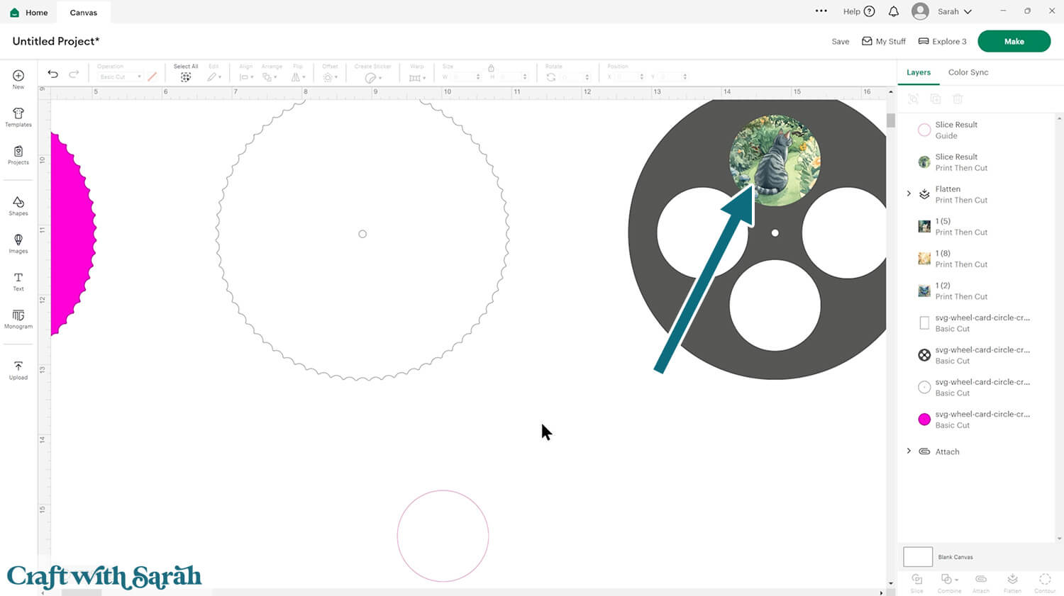Switch to the Canvas tab
This screenshot has width=1064, height=596.
[x=84, y=13]
